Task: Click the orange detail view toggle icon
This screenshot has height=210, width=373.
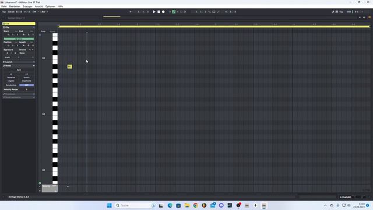Action: click(x=370, y=17)
